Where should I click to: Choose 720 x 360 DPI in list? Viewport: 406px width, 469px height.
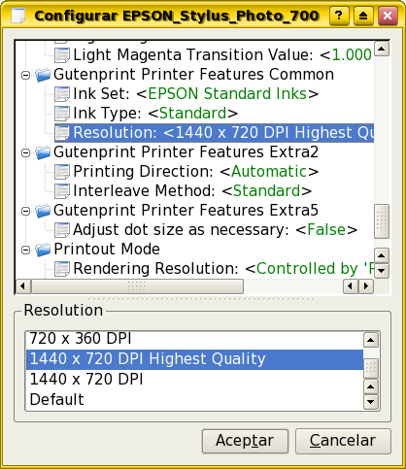(194, 339)
